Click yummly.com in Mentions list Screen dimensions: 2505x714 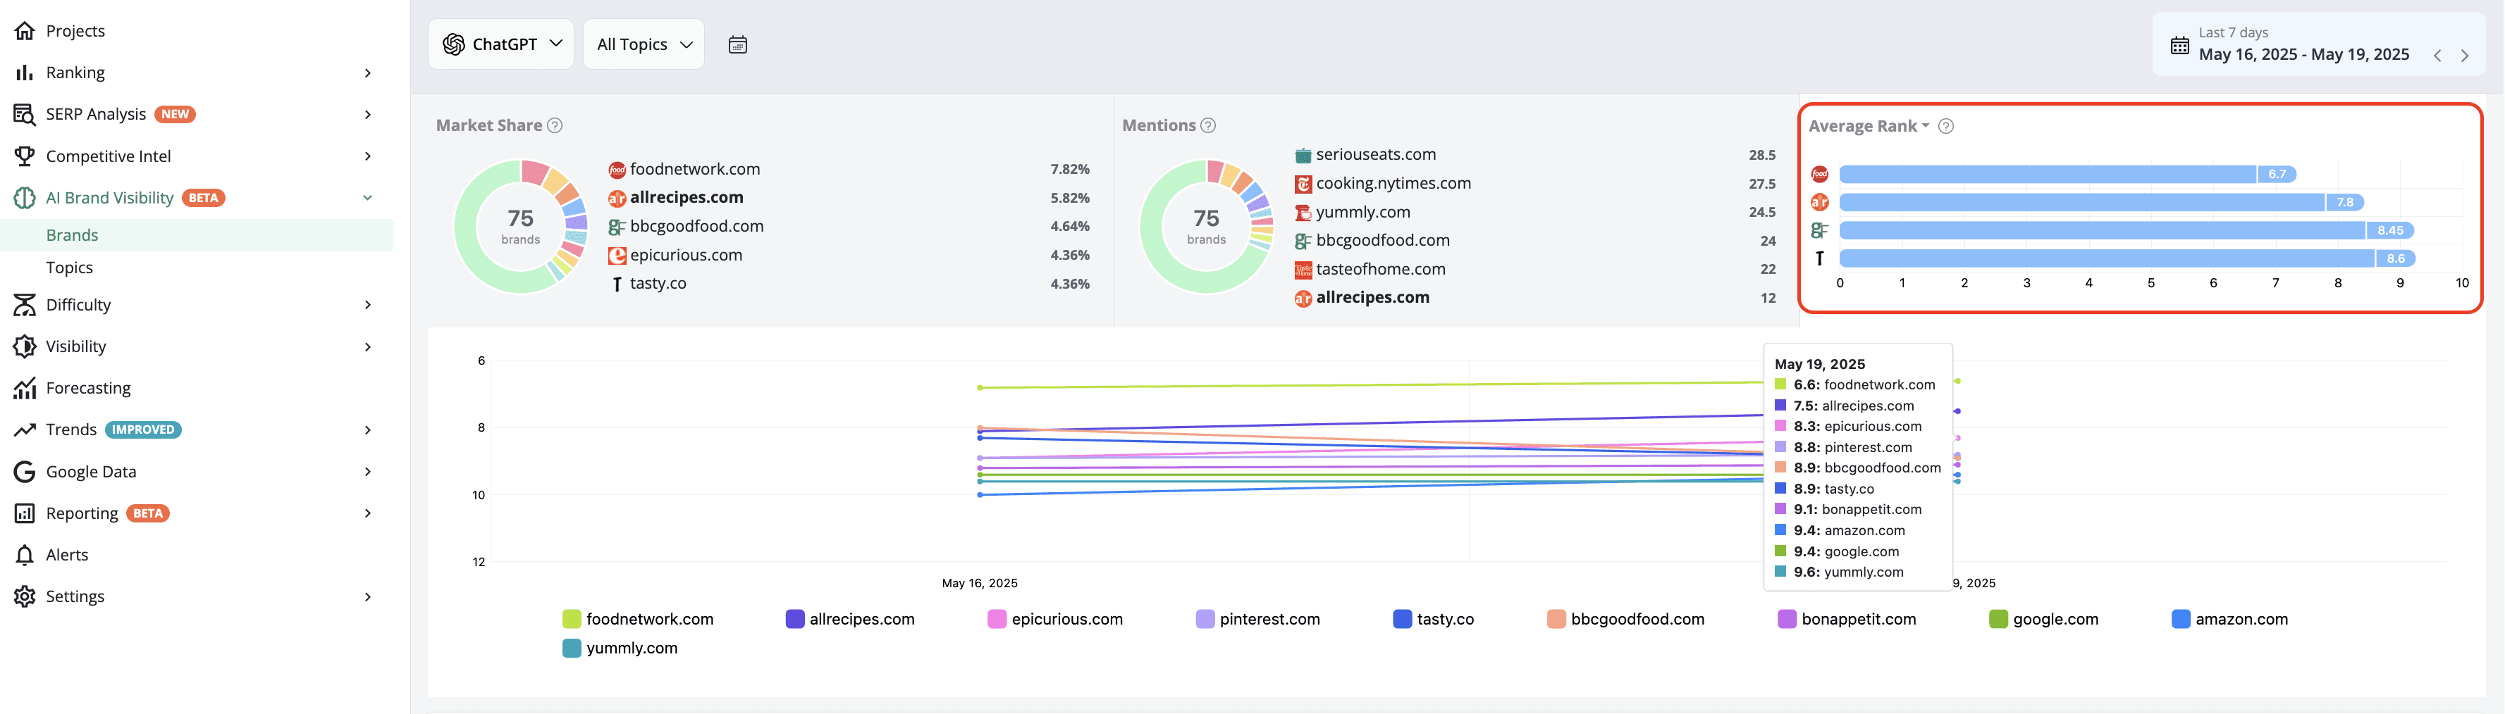[x=1362, y=213]
